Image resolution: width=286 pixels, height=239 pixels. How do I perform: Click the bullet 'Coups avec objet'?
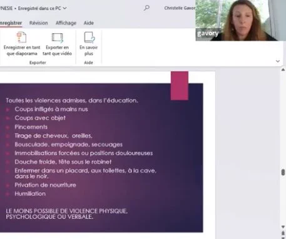(40, 118)
